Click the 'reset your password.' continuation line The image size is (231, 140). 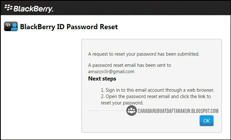(122, 103)
